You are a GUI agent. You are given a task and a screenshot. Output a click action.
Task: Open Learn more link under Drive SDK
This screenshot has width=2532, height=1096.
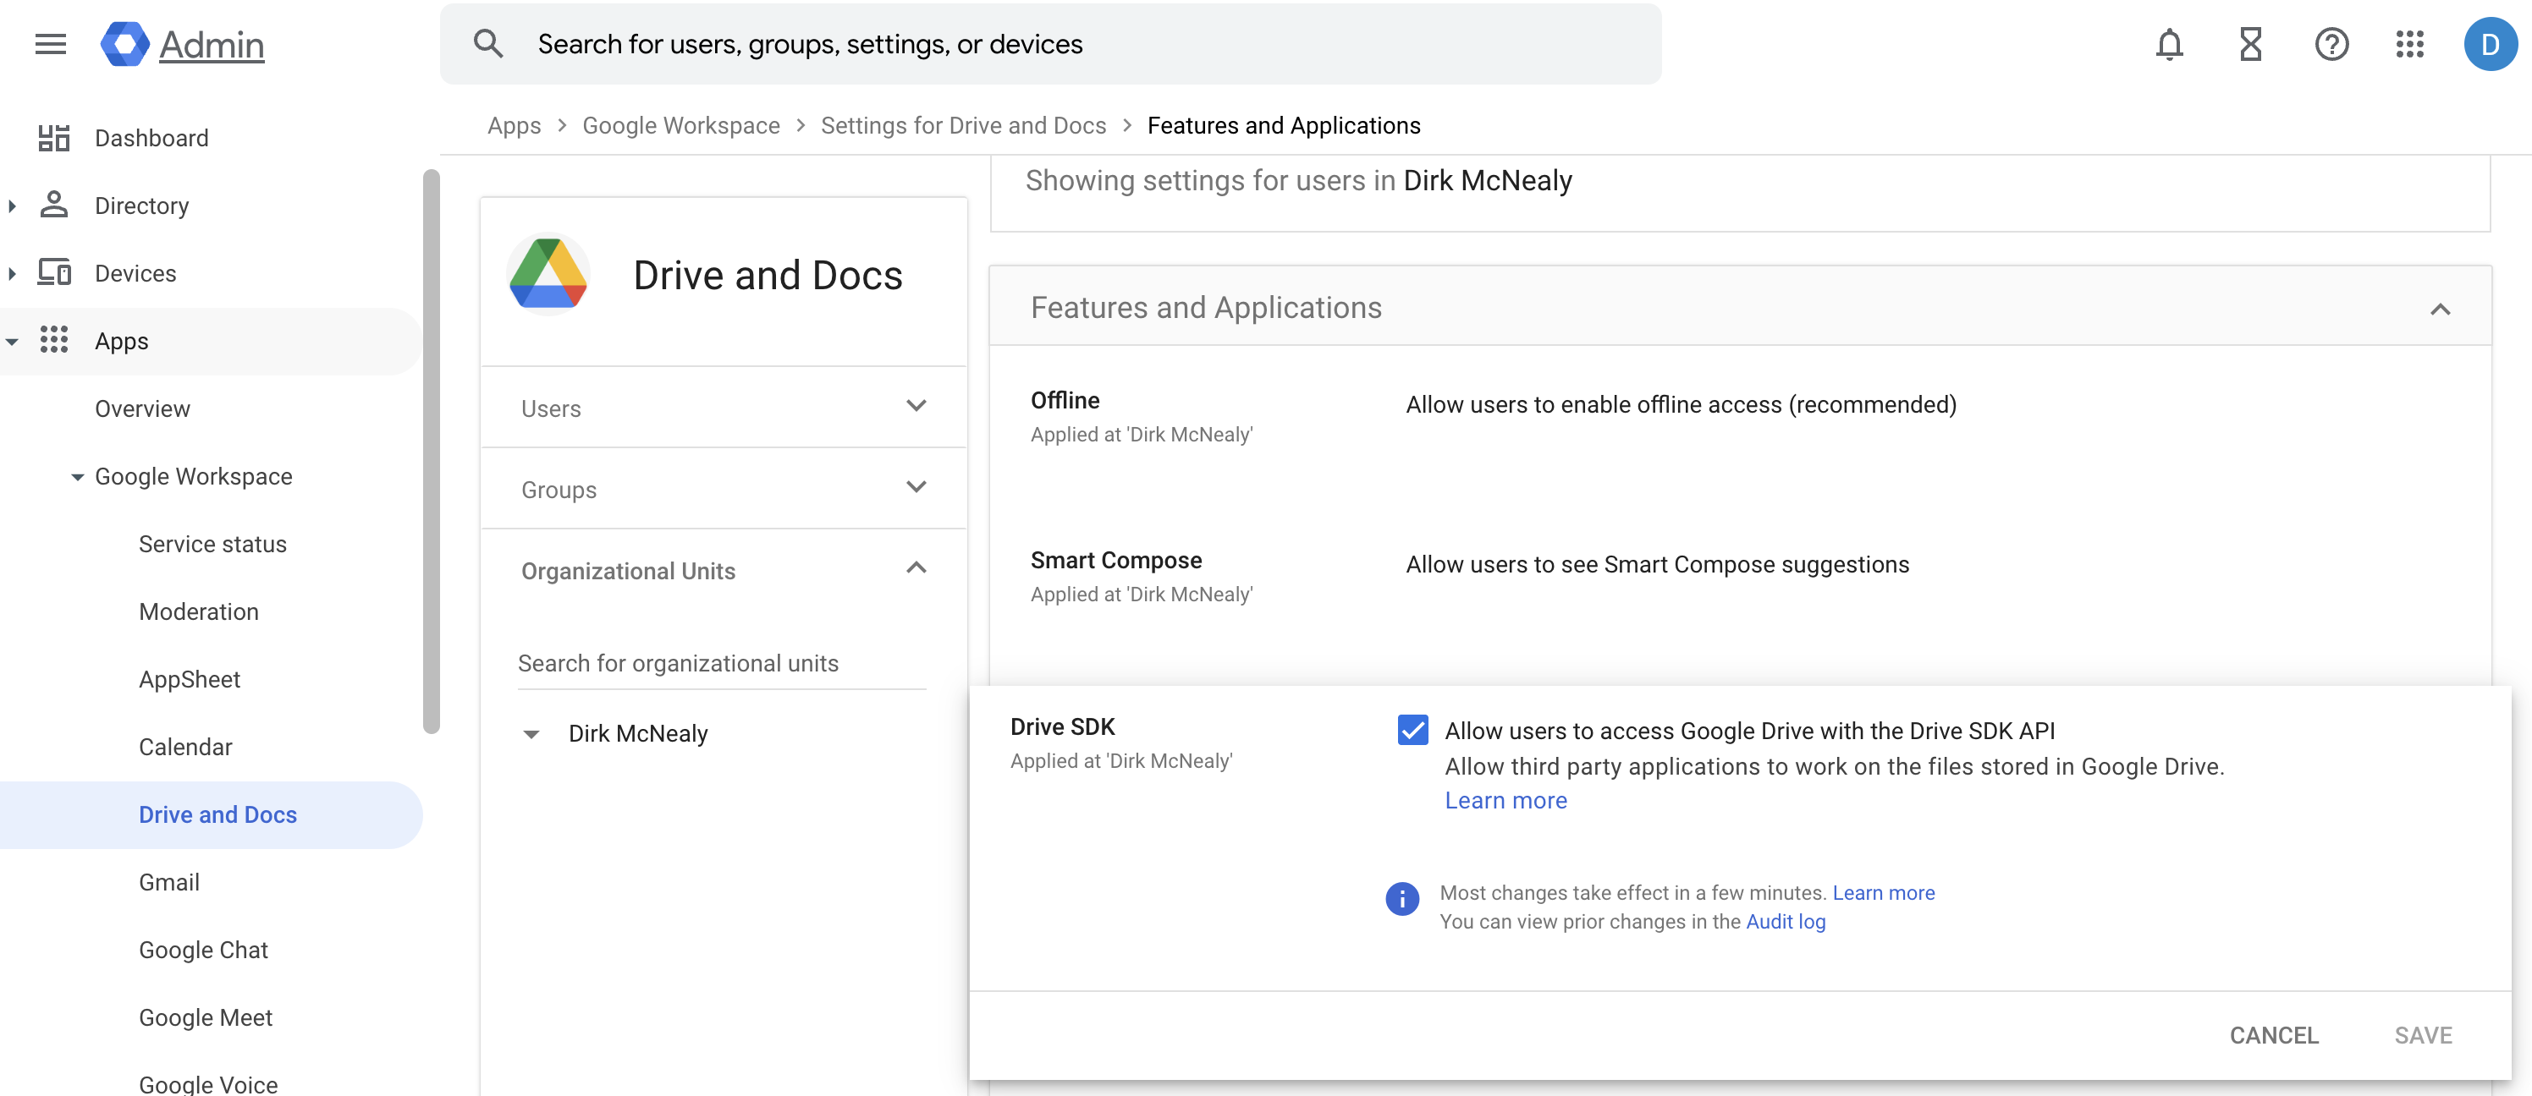click(1505, 800)
